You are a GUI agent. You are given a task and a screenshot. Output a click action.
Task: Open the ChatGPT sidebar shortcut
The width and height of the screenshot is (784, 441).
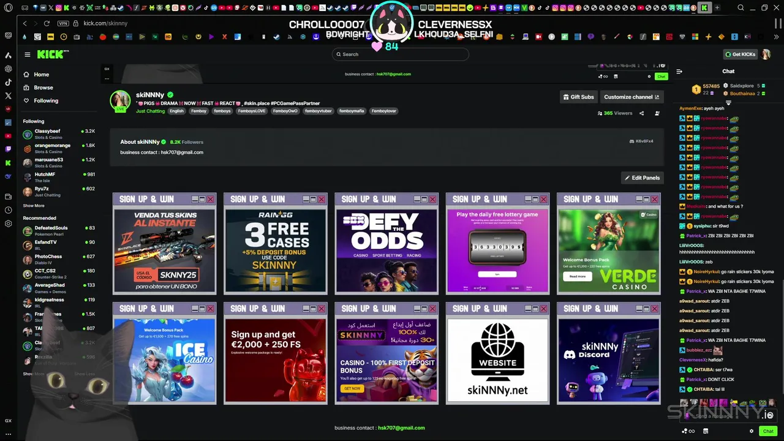click(8, 69)
